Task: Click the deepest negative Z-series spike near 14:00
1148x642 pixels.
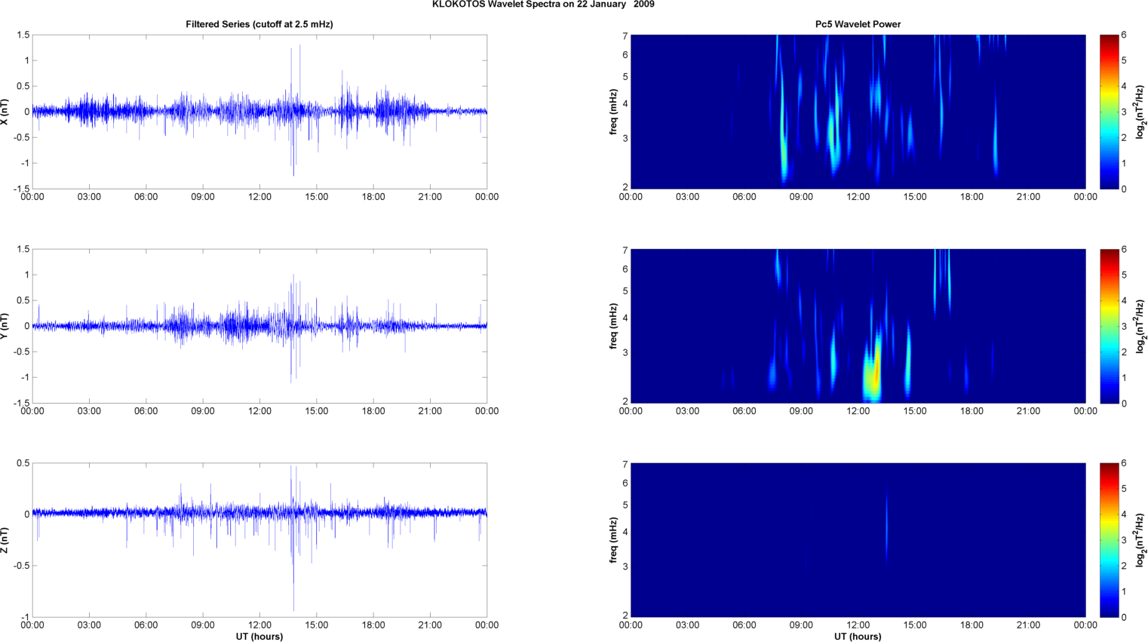Action: [x=293, y=562]
